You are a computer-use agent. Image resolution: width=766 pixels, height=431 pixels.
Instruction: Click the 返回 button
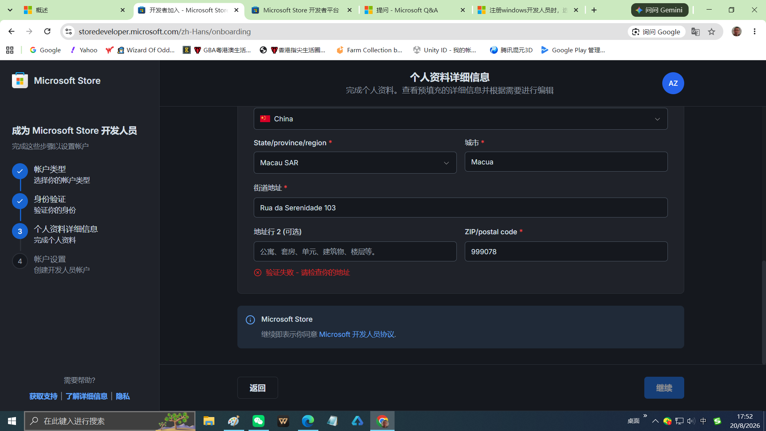[x=257, y=388]
